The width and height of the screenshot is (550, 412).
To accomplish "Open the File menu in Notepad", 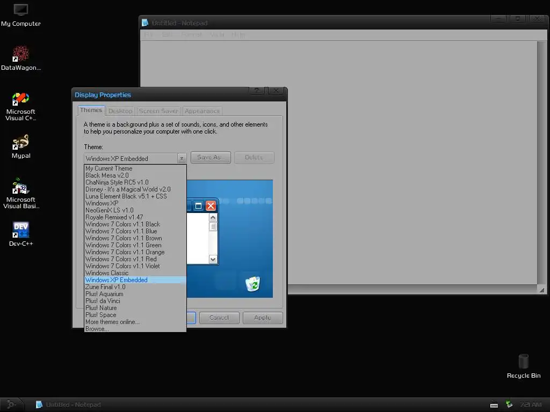I will 149,35.
